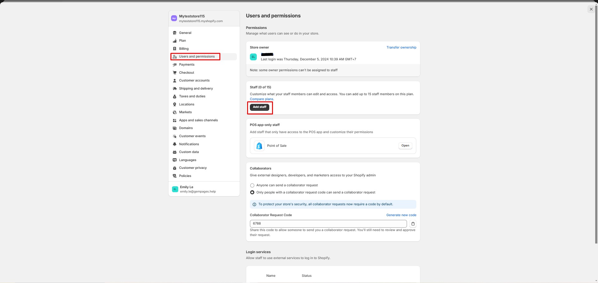Click the Checkout cart icon
Screen dimensions: 598x283
point(175,73)
